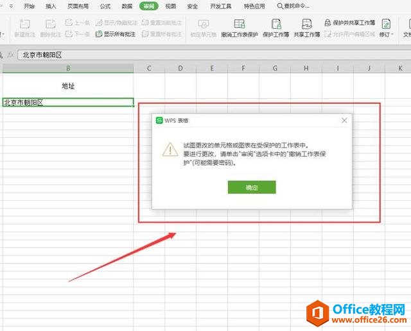Select column I header
Image resolution: width=411 pixels, height=331 pixels.
pos(338,69)
